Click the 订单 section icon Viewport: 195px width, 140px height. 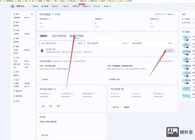[x=14, y=30]
